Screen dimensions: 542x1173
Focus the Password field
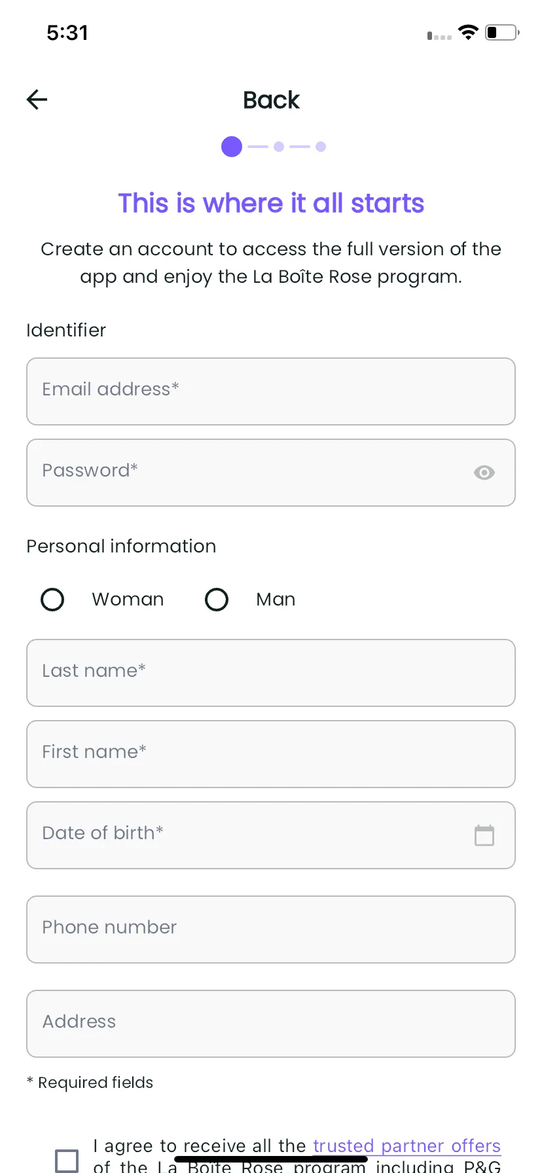(271, 473)
